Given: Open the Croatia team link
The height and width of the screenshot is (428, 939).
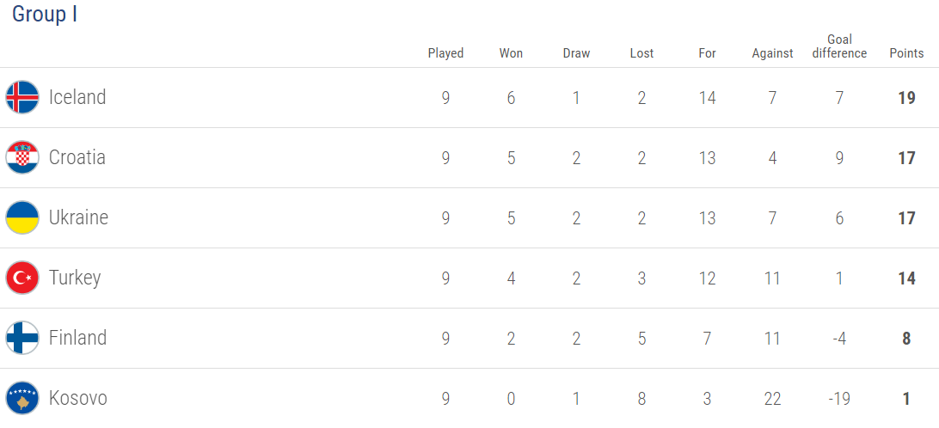Looking at the screenshot, I should point(77,157).
